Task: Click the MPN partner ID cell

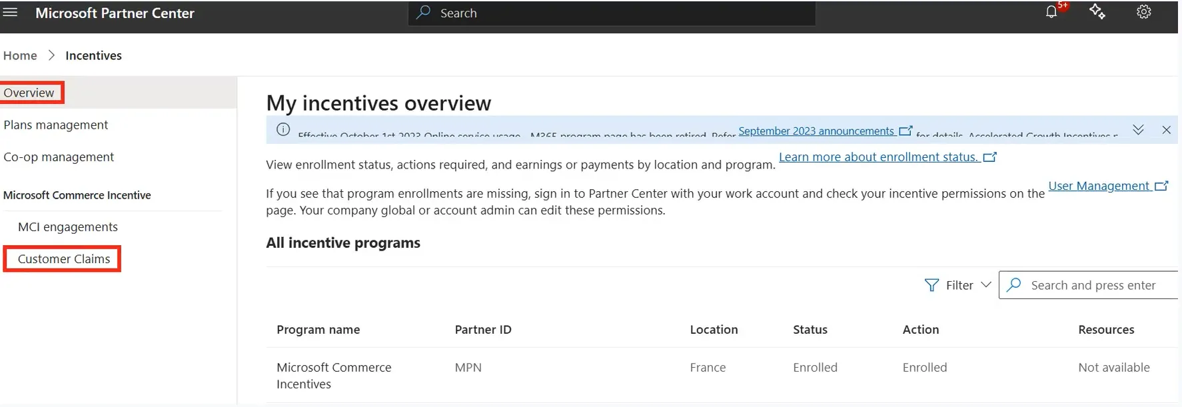Action: [x=468, y=367]
